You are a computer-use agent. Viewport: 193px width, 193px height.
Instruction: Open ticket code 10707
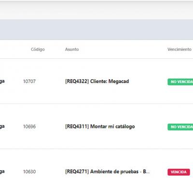click(29, 82)
